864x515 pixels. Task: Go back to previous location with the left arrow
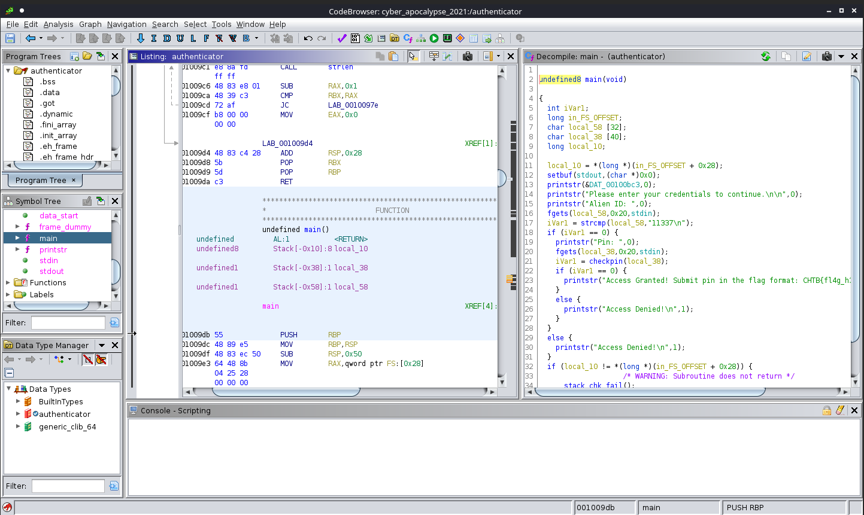(x=30, y=38)
